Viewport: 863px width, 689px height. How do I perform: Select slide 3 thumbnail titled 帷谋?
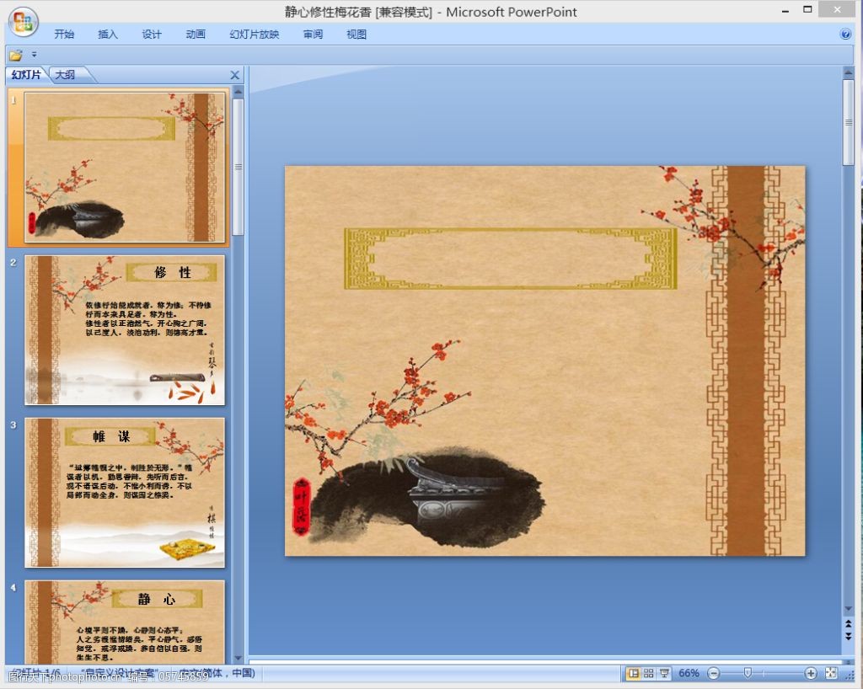click(125, 493)
